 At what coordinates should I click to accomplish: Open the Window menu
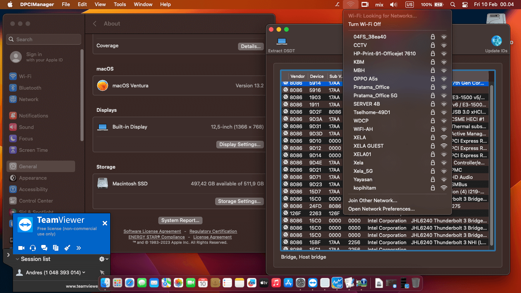click(143, 5)
